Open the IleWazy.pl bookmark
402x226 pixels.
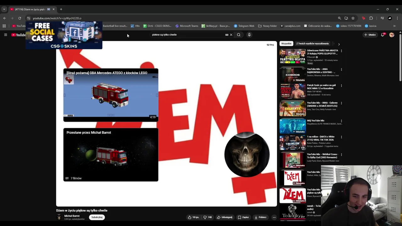point(216,26)
